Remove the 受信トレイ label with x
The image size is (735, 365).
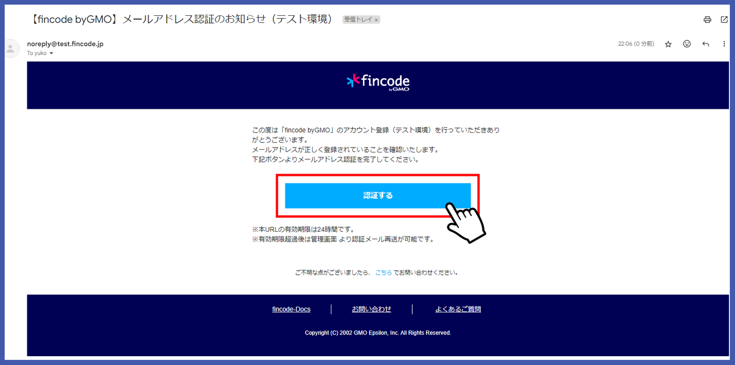point(376,20)
